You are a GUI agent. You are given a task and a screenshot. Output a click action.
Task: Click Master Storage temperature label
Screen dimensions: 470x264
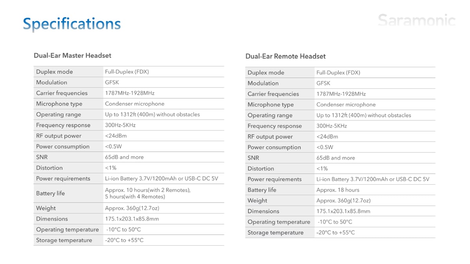click(64, 240)
